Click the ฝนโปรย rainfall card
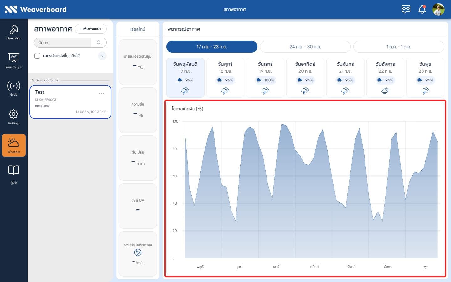The image size is (451, 282). pyautogui.click(x=138, y=158)
